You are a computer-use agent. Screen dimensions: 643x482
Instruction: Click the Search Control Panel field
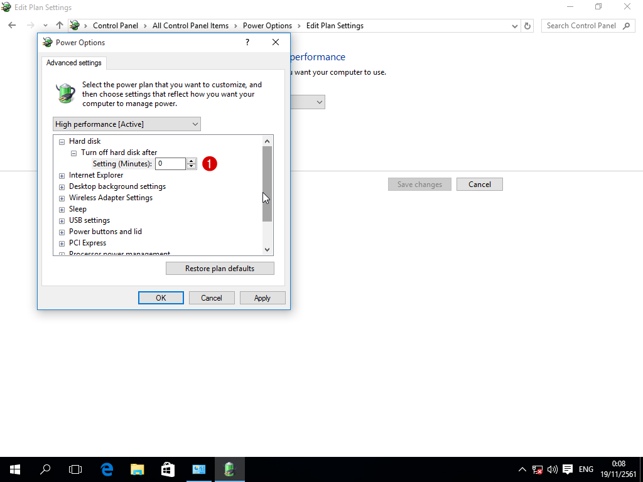coord(581,26)
